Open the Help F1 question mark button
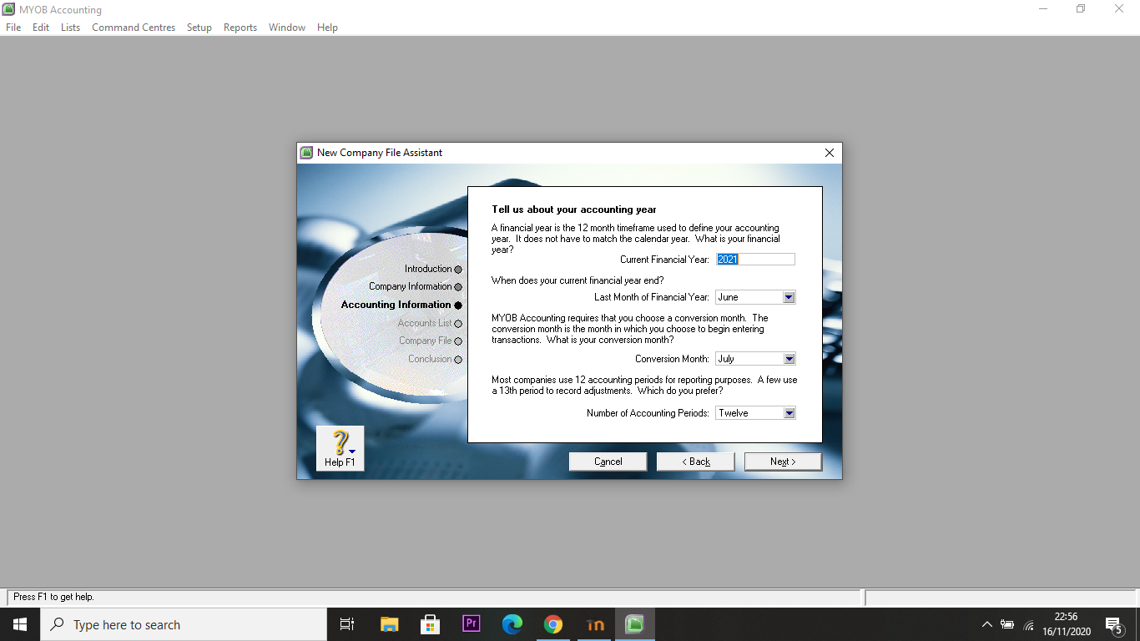Screen dimensions: 1140x641 pyautogui.click(x=340, y=448)
